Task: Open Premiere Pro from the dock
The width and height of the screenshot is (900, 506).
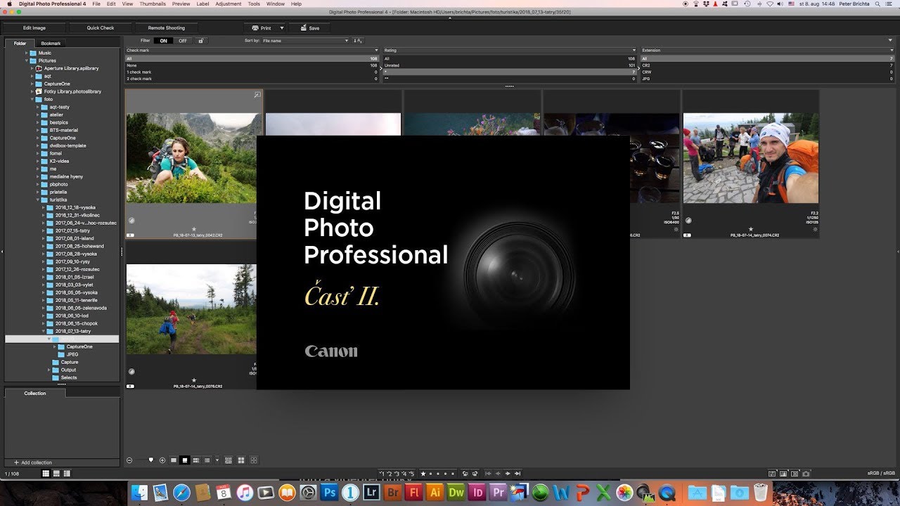Action: click(x=499, y=493)
